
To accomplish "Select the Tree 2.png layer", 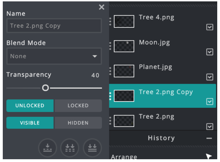I will (x=162, y=121).
